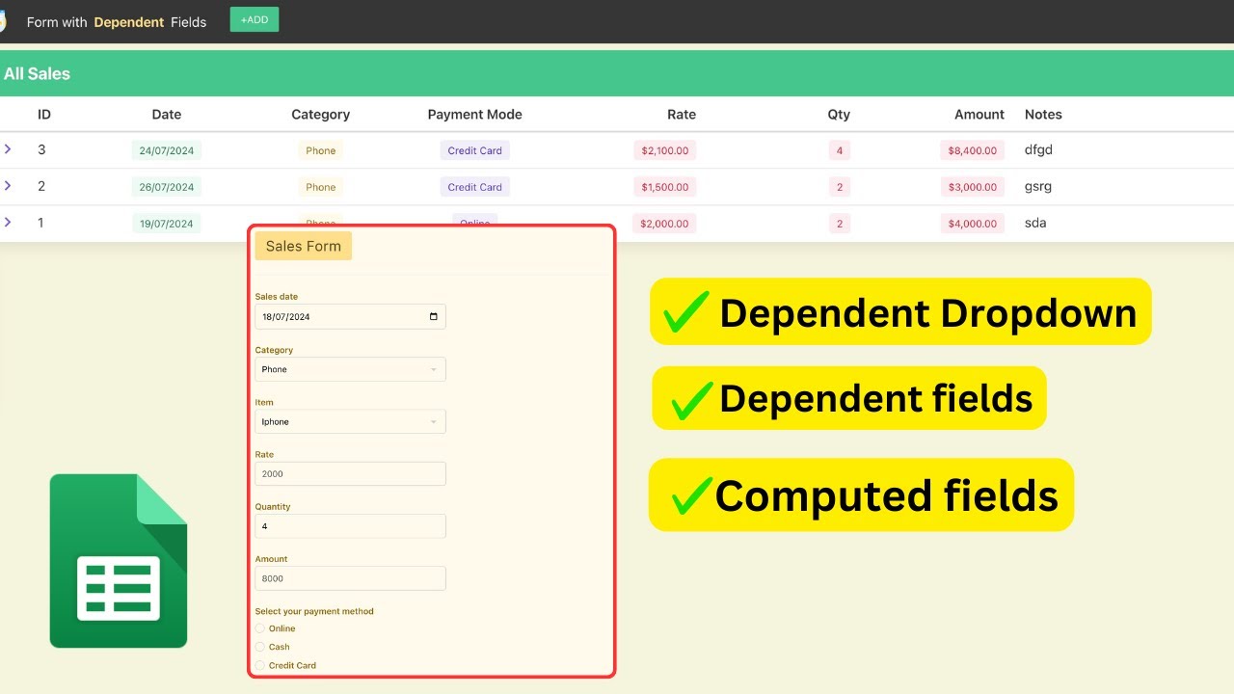Click the Sales date input field

[350, 316]
